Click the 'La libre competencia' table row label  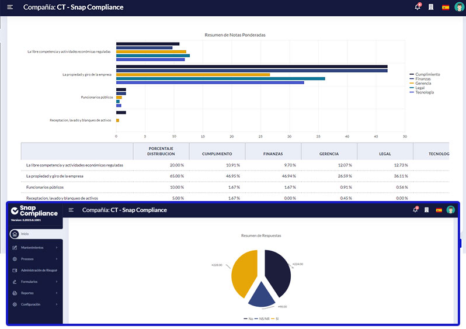coord(75,165)
